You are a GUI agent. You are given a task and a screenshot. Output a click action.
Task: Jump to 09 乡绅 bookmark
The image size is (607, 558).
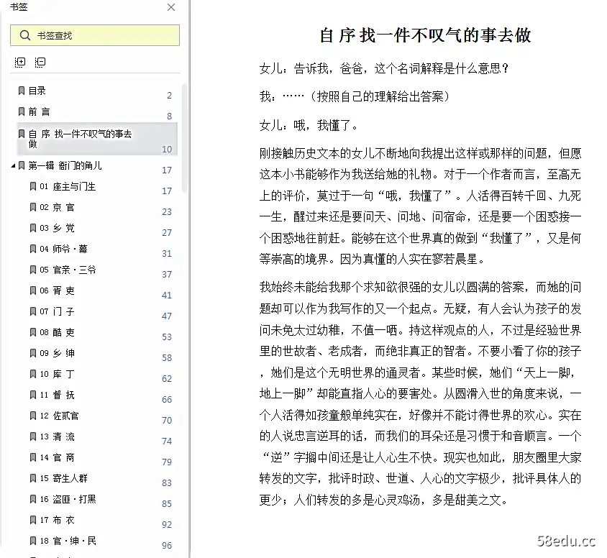point(57,353)
